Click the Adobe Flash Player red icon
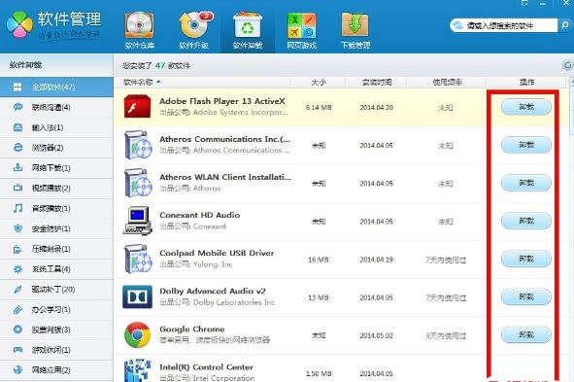Image resolution: width=574 pixels, height=382 pixels. 137,107
